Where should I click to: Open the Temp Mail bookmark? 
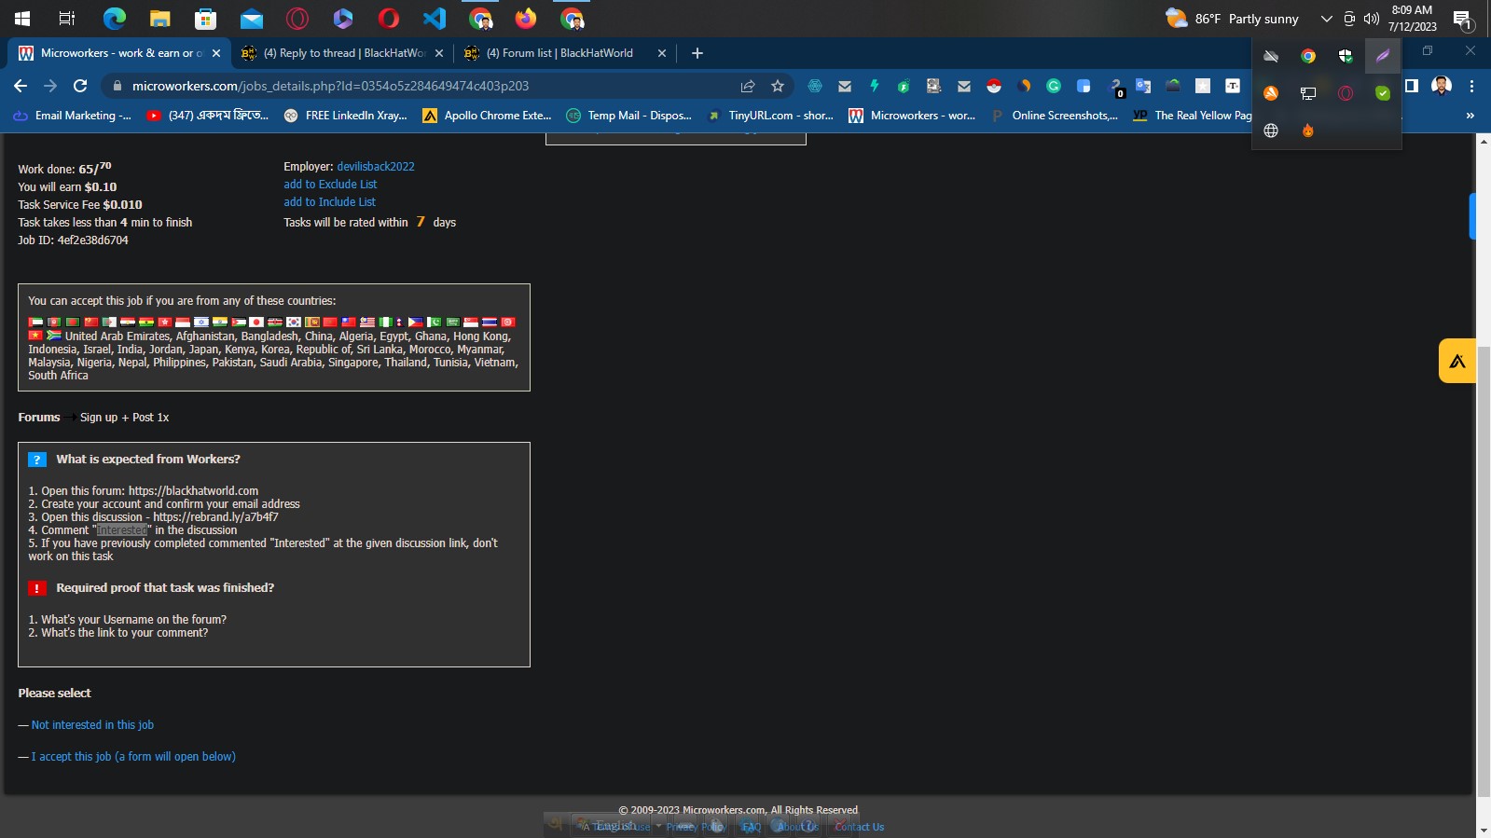(629, 116)
